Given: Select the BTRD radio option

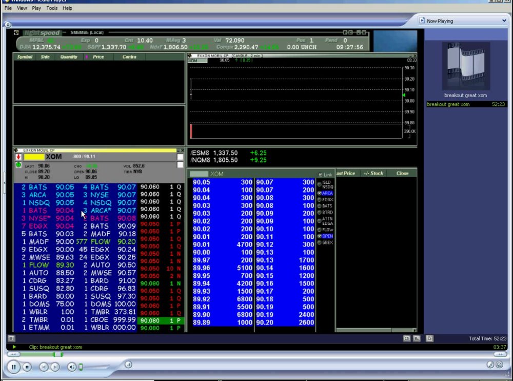Looking at the screenshot, I should pos(320,212).
